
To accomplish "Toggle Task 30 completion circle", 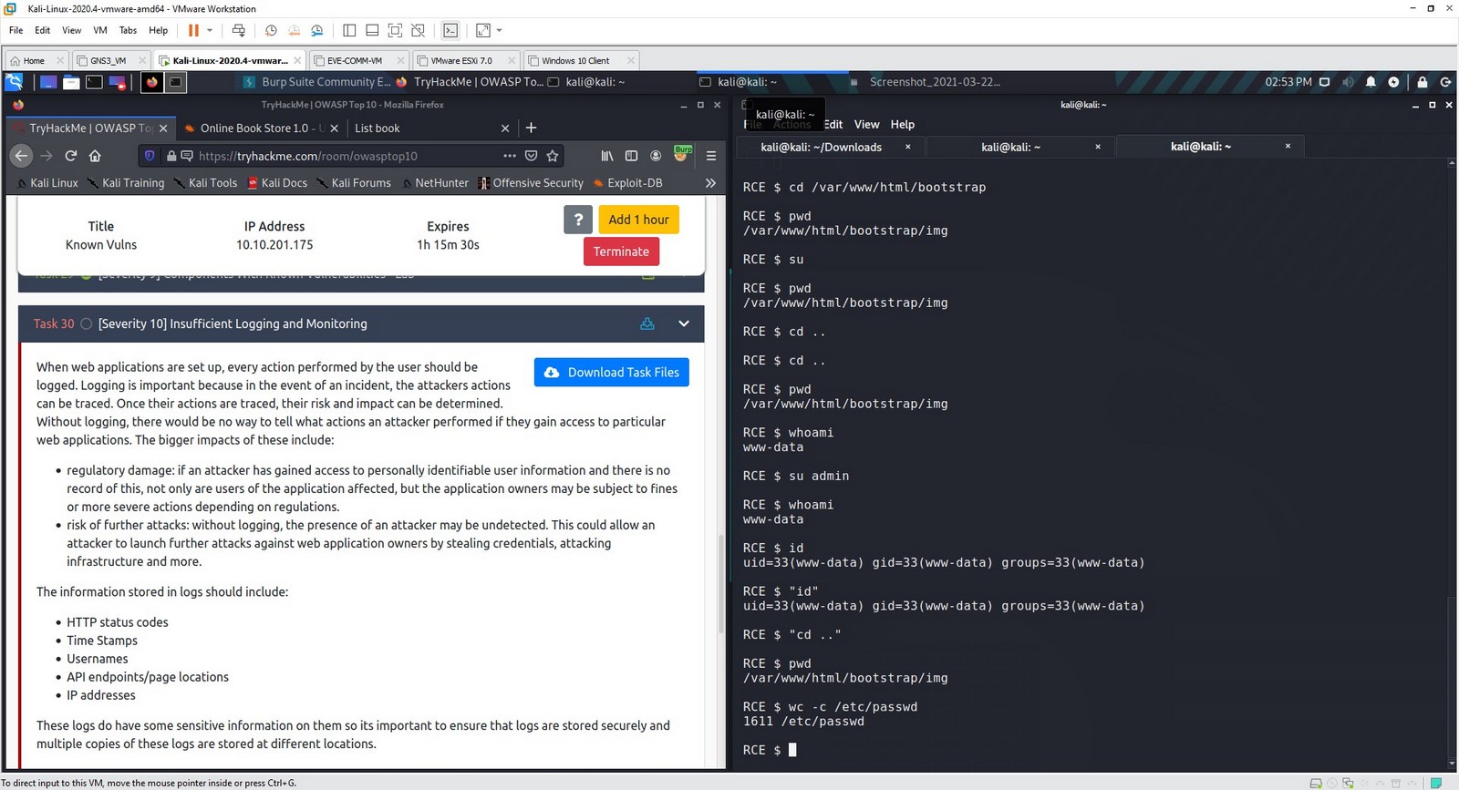I will pos(86,323).
